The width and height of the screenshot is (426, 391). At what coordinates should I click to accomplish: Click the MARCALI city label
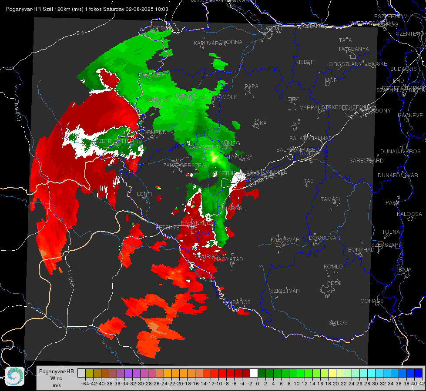pos(236,209)
